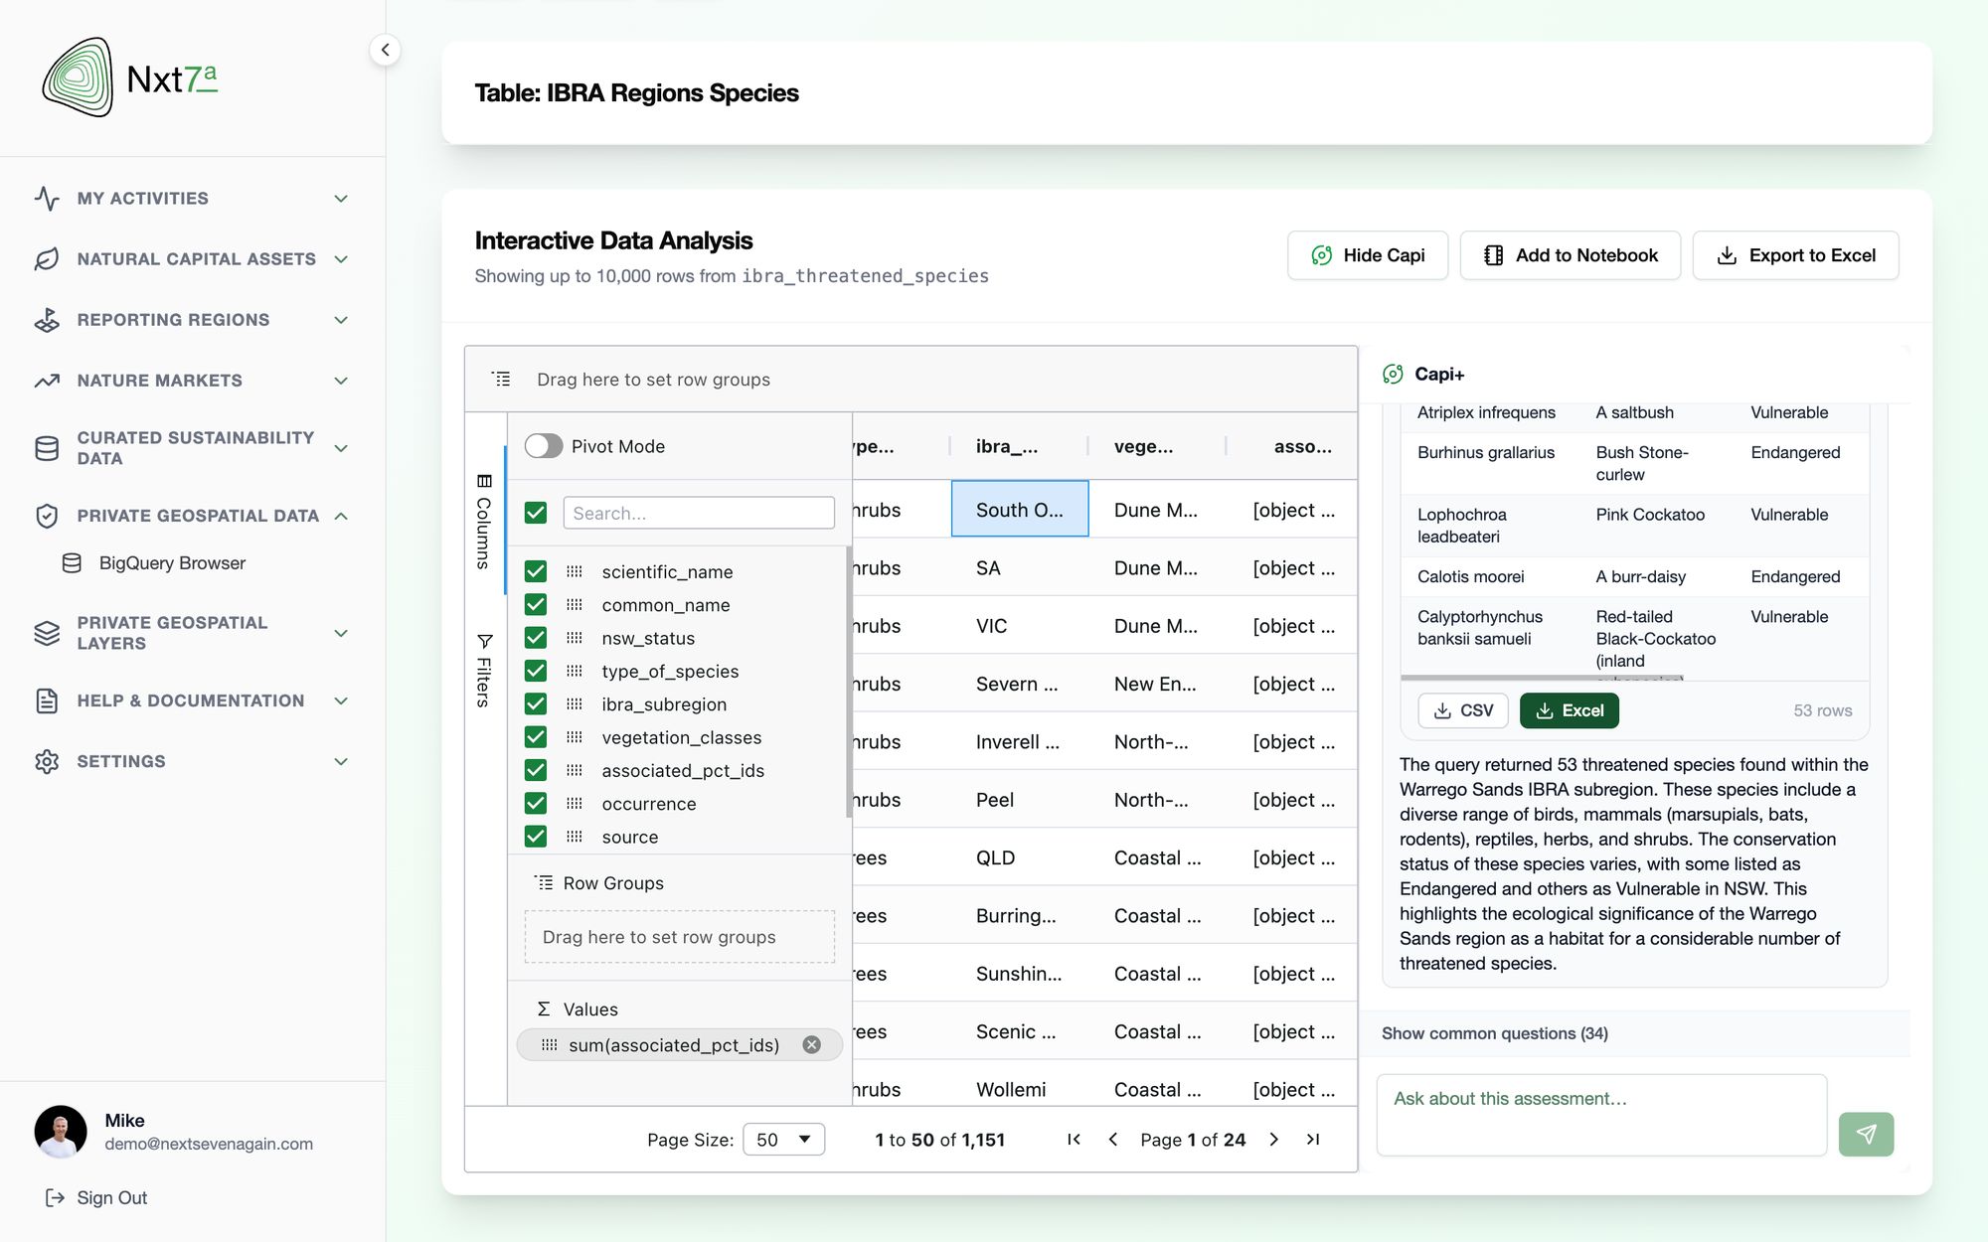Screen dimensions: 1988x1242
Task: Send the Capi+ message with the paper plane icon
Action: (1866, 1134)
